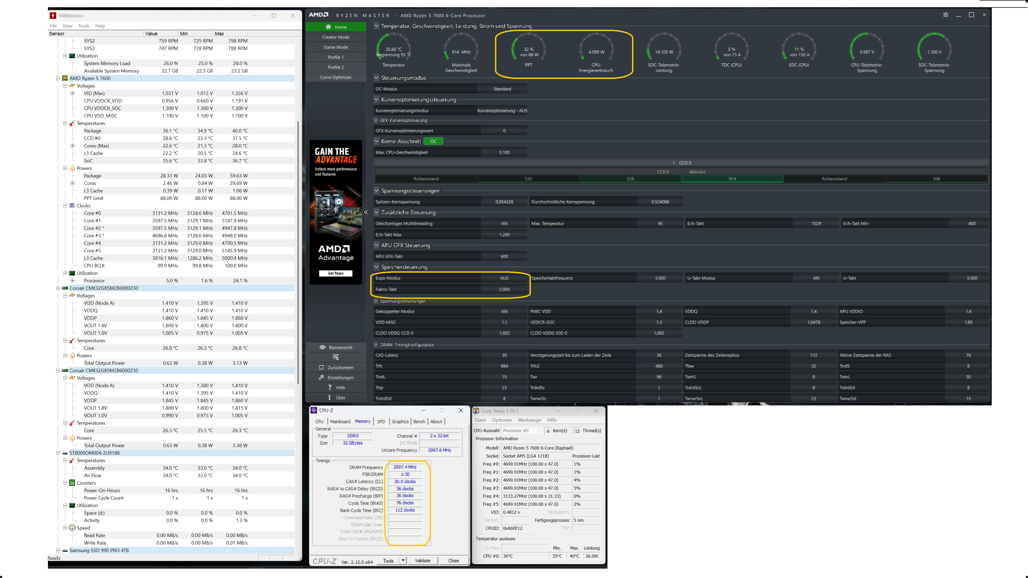The image size is (1028, 578).
Task: Select Game Mode in Ryzen Master sidebar
Action: point(336,47)
